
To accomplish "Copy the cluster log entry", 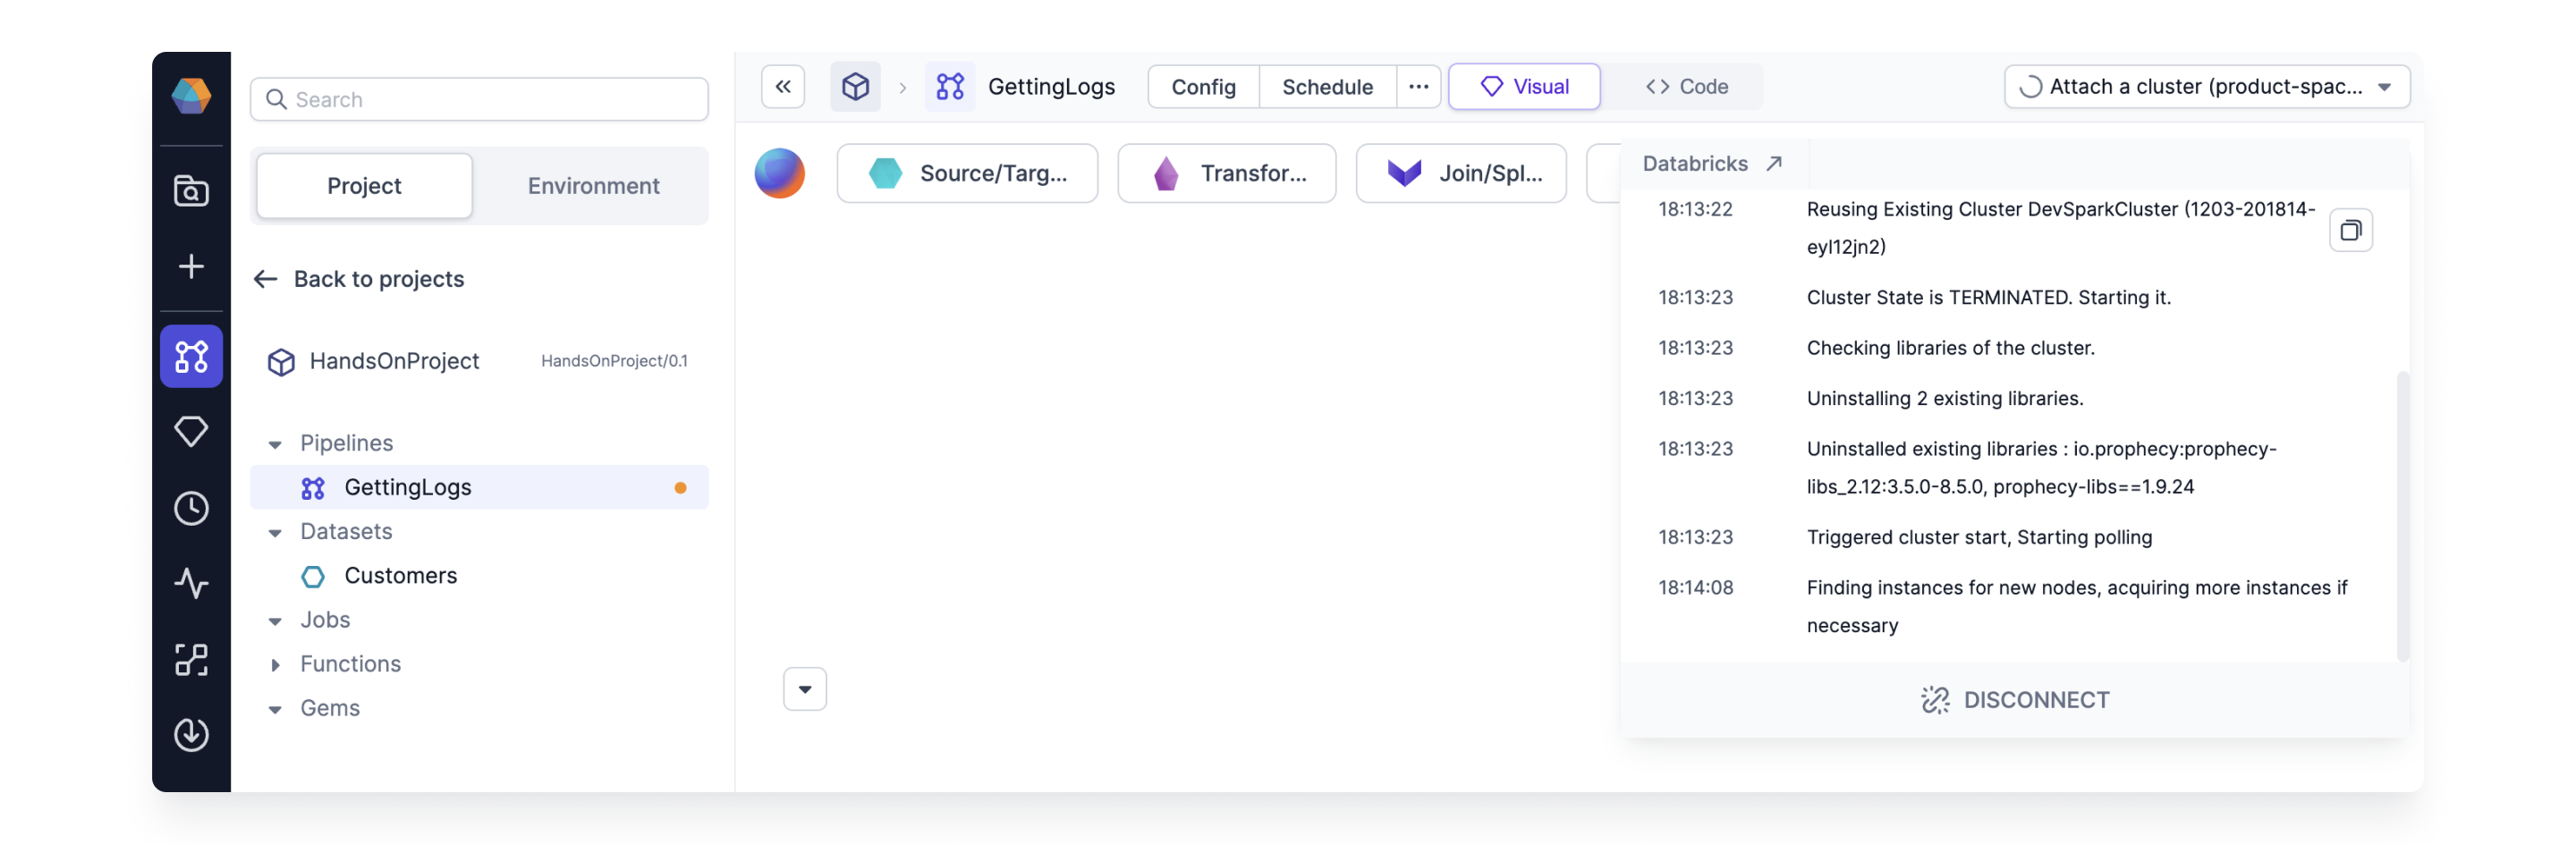I will (2352, 229).
